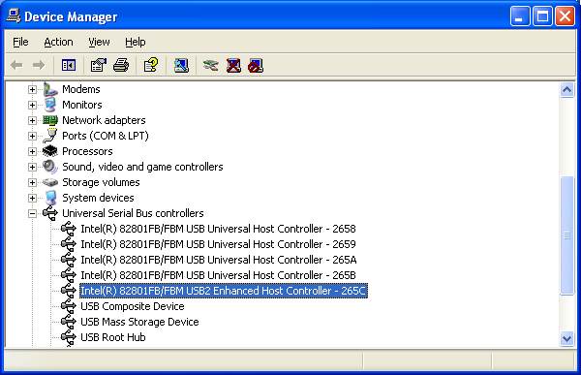Select USB Composite Device entry
Screen dimensions: 581x375
pyautogui.click(x=133, y=306)
